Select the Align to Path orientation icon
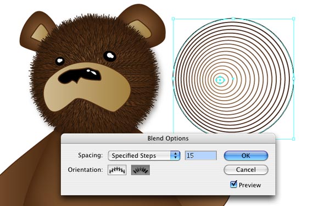The width and height of the screenshot is (324, 206). tap(141, 170)
